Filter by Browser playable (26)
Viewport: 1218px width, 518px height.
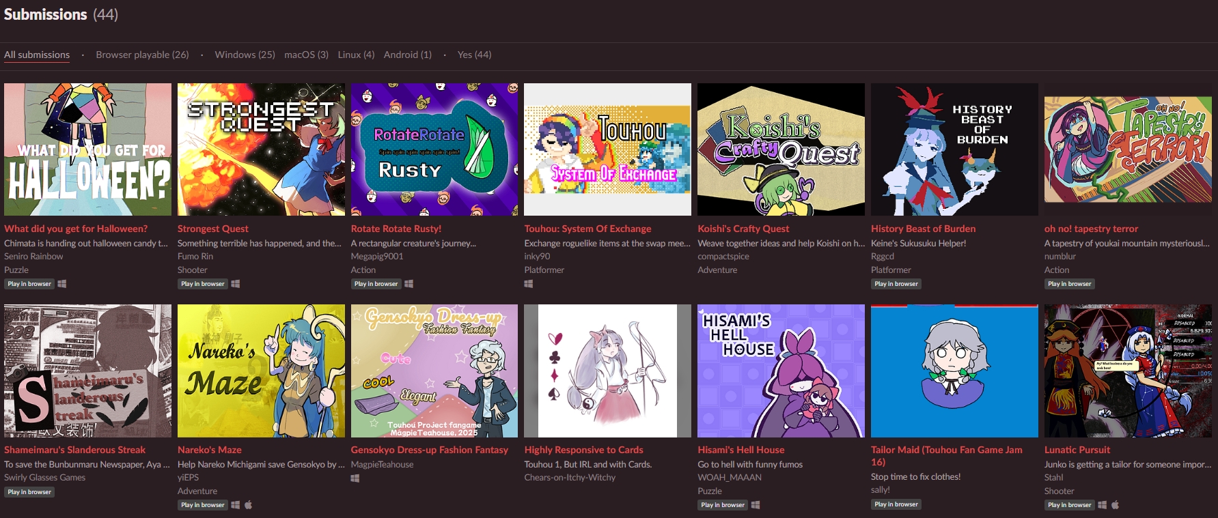click(142, 55)
